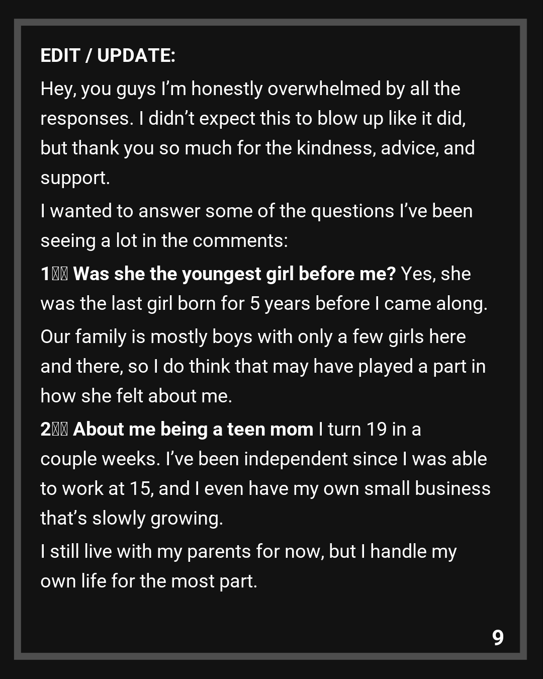Select the bold 'Was she the youngest girl' question
Viewport: 543px width, 679px height.
point(234,274)
